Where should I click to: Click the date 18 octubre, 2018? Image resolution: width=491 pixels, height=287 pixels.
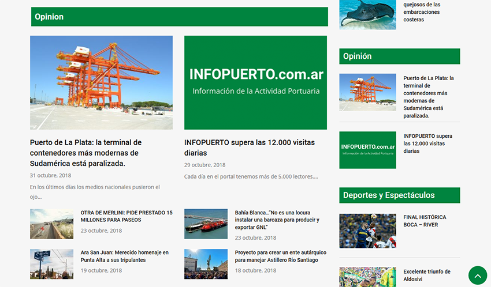255,270
